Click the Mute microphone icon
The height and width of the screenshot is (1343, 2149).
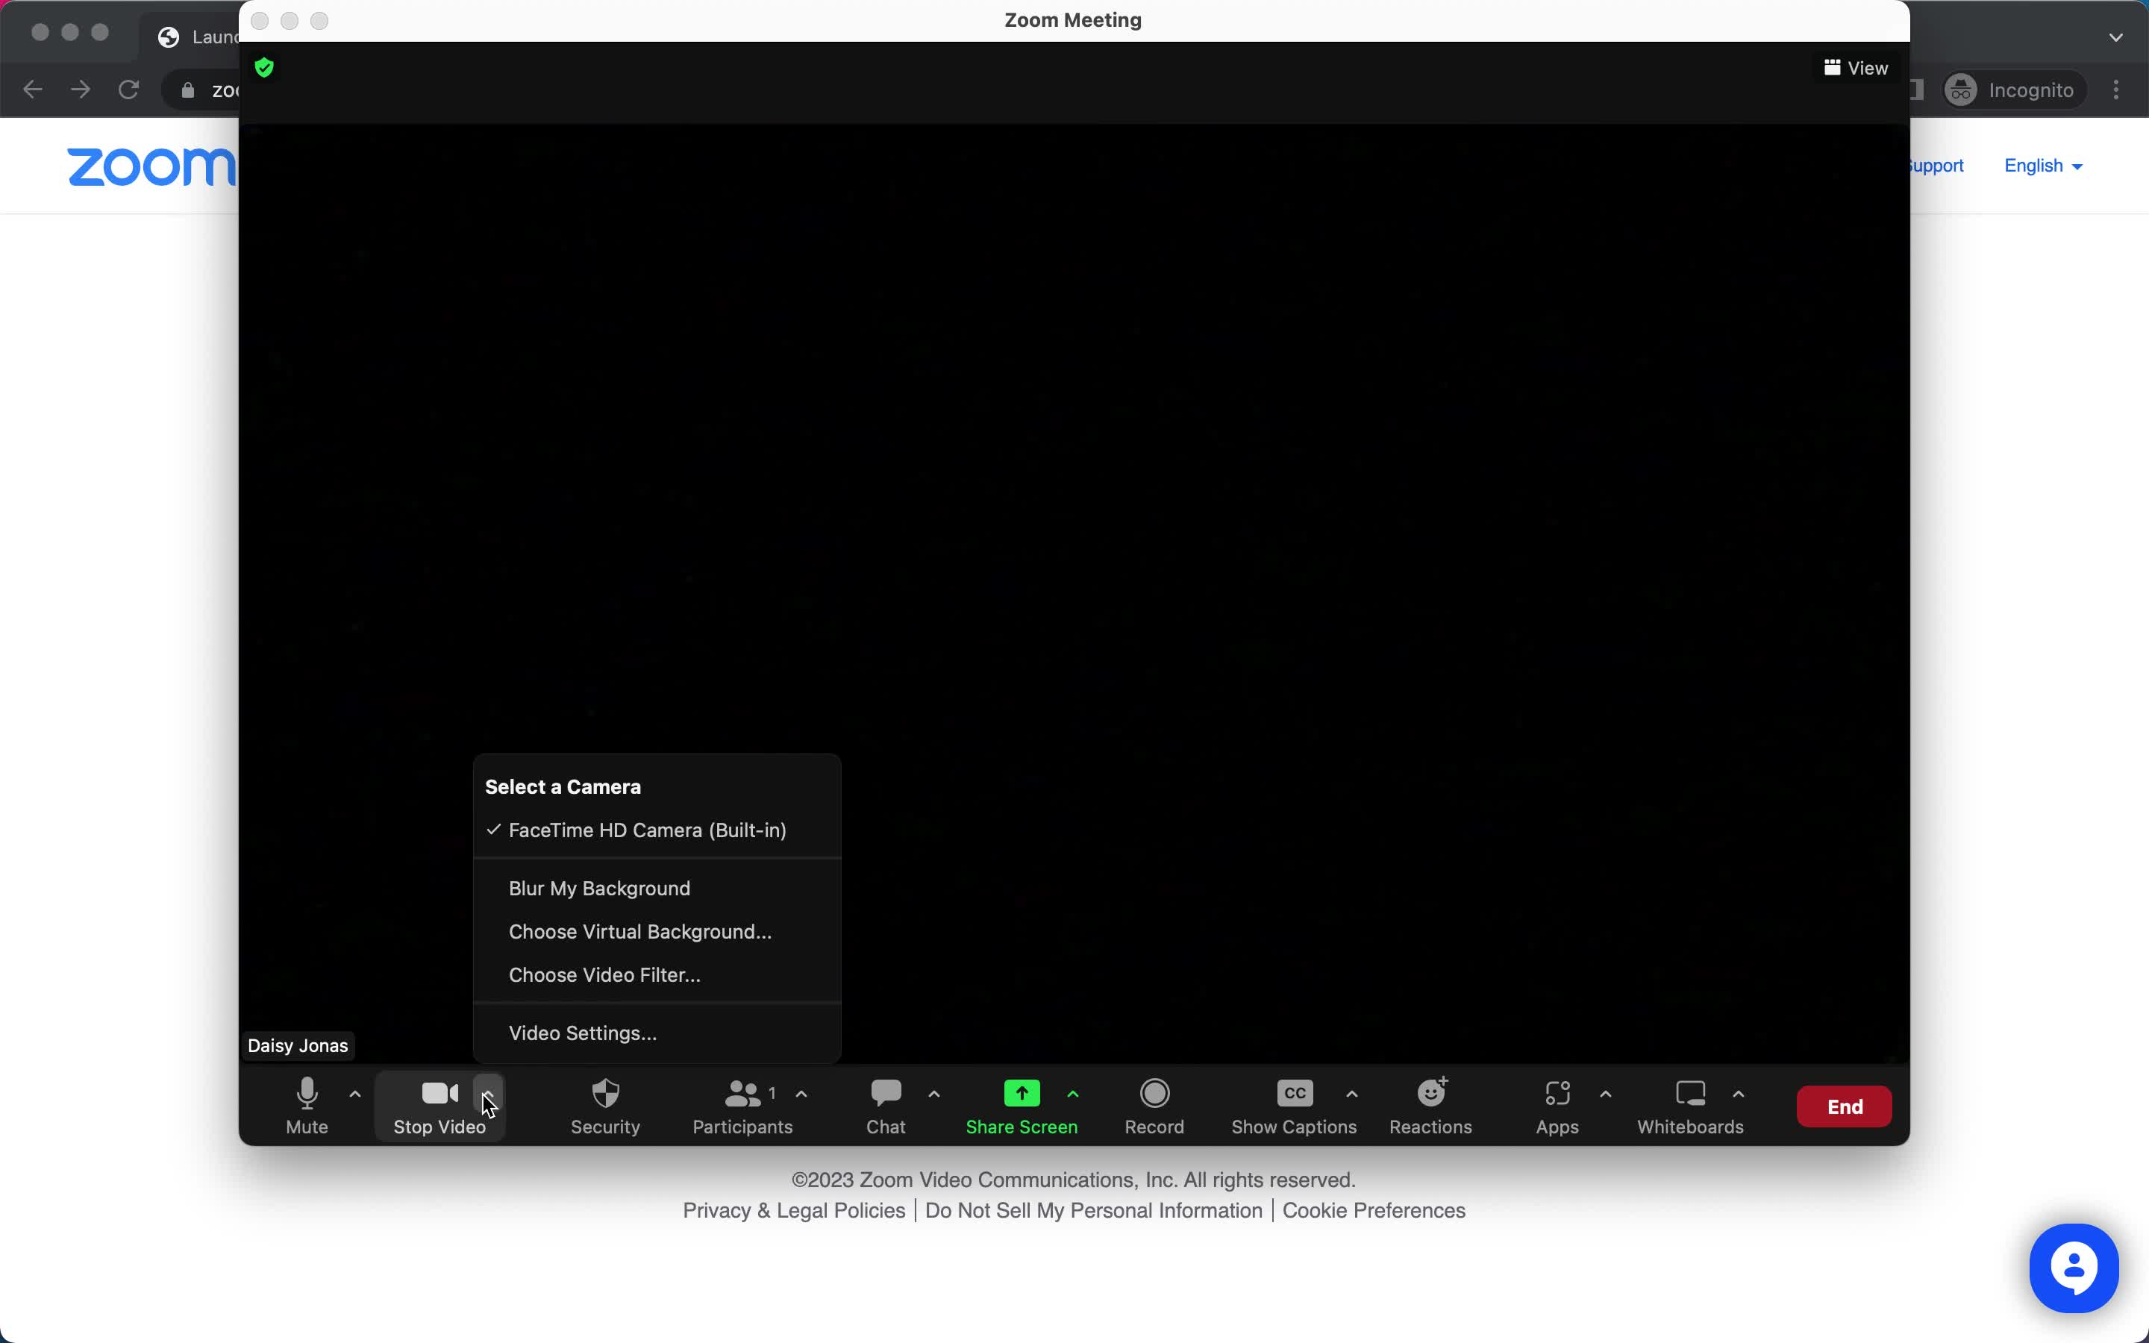(x=307, y=1094)
